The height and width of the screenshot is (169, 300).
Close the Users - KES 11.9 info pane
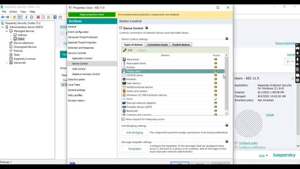tap(292, 78)
